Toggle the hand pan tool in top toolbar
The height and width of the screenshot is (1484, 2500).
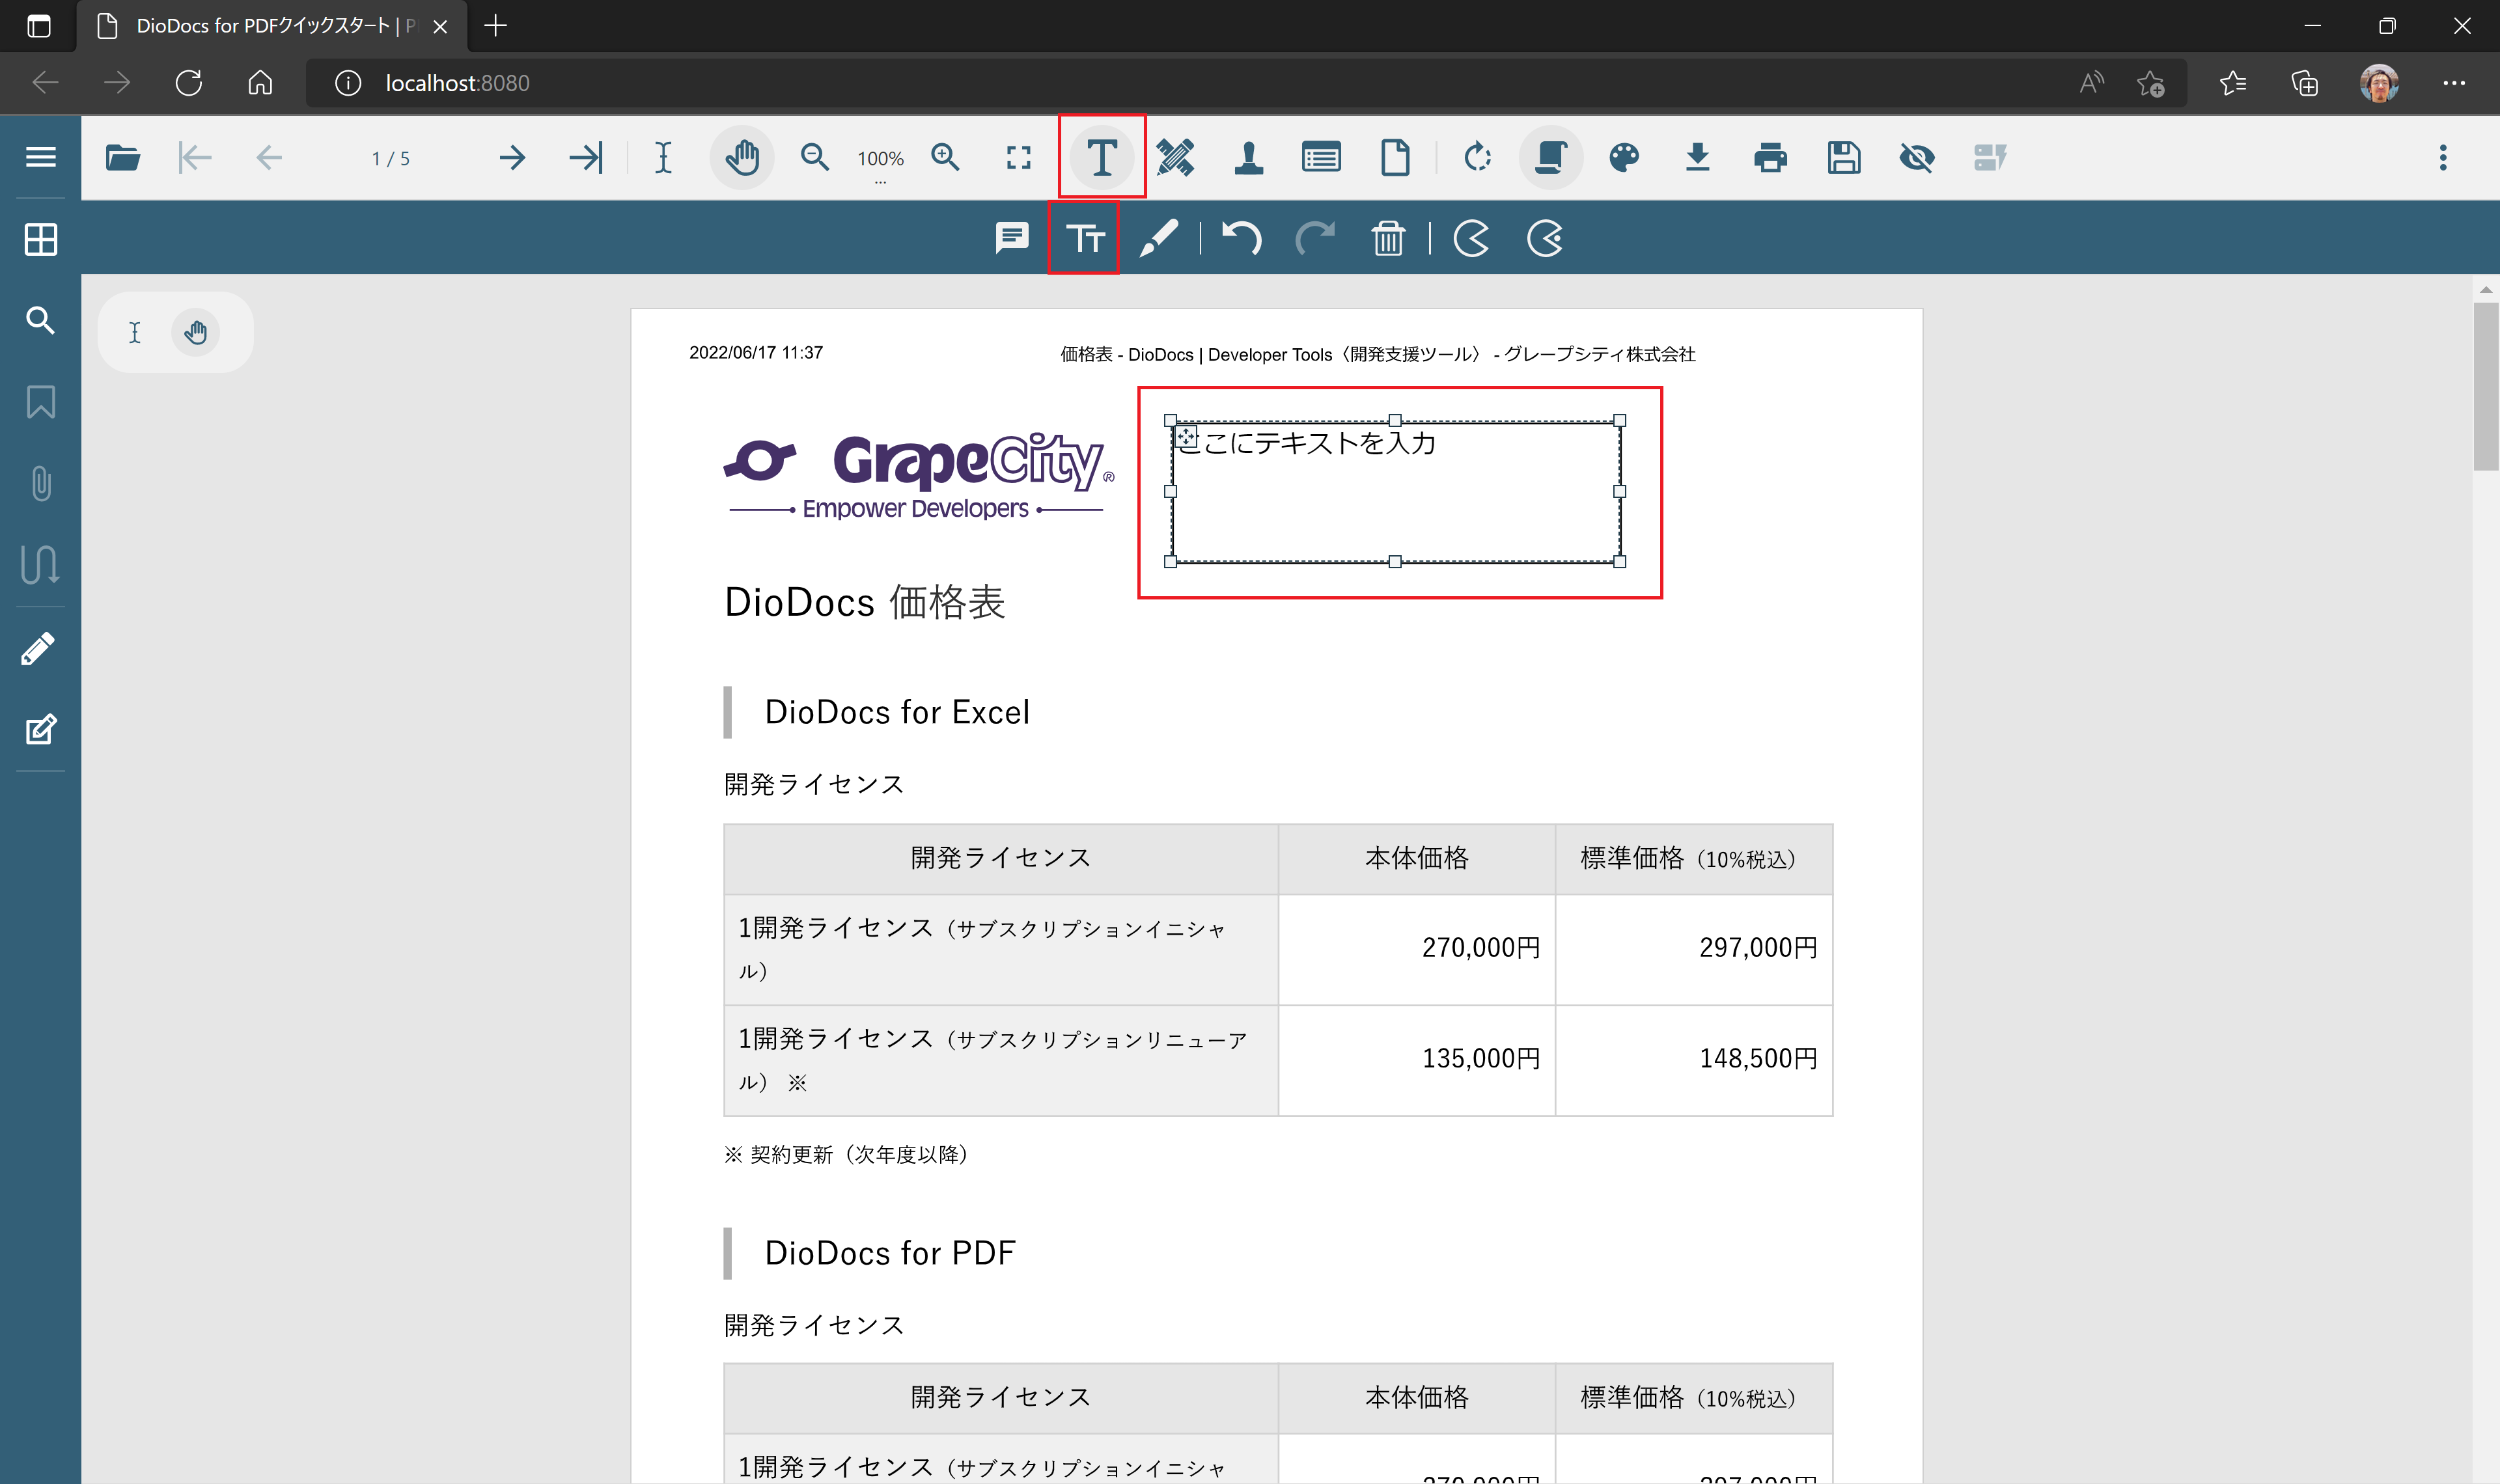[x=742, y=158]
